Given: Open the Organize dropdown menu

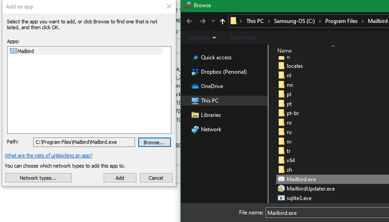Looking at the screenshot, I should tap(202, 38).
